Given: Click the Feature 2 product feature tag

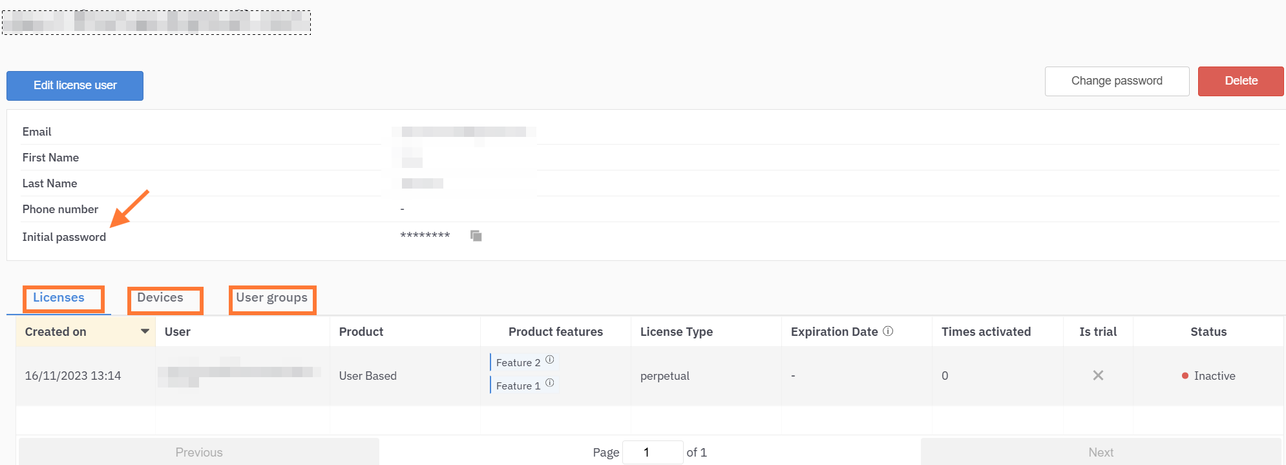Looking at the screenshot, I should 518,363.
